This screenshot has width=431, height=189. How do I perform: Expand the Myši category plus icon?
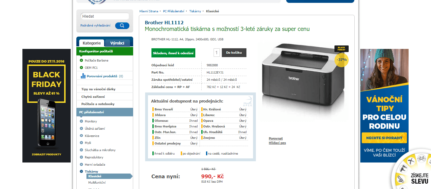[x=81, y=143]
